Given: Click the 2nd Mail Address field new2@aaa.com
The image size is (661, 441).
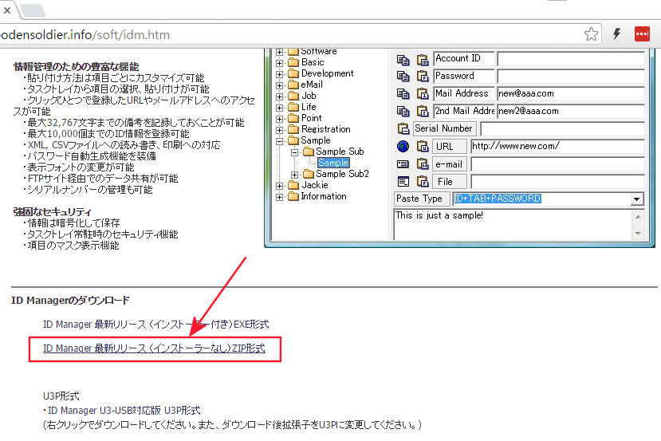Looking at the screenshot, I should (571, 111).
